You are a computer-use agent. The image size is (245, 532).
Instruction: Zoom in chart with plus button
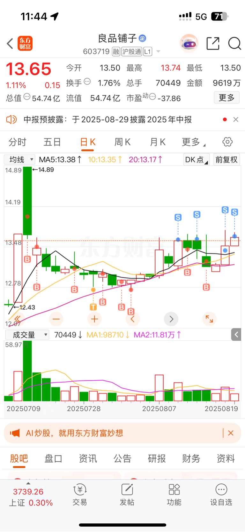94,319
